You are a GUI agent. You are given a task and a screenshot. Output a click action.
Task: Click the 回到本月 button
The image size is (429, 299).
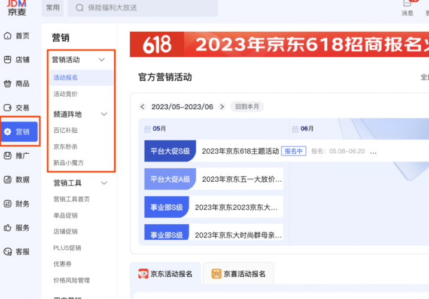[x=247, y=106]
